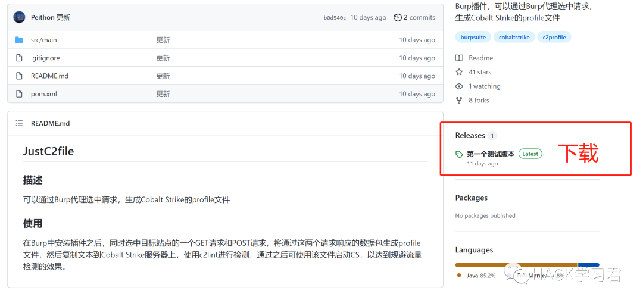This screenshot has width=643, height=303.
Task: Click the .gitignore file icon
Action: (x=19, y=58)
